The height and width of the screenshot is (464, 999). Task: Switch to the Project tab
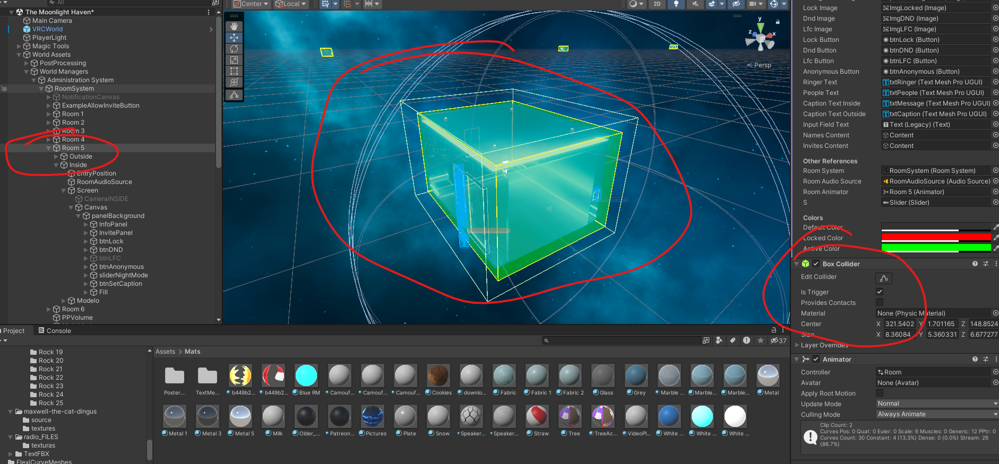click(x=14, y=330)
